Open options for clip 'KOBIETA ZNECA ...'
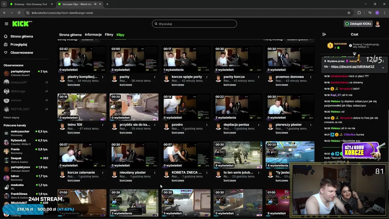The height and width of the screenshot is (219, 389). click(x=207, y=172)
